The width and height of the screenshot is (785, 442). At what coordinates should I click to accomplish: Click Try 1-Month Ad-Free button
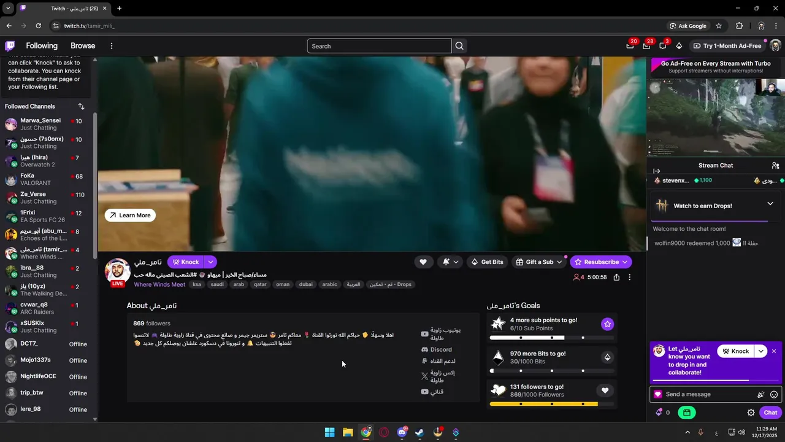(727, 46)
